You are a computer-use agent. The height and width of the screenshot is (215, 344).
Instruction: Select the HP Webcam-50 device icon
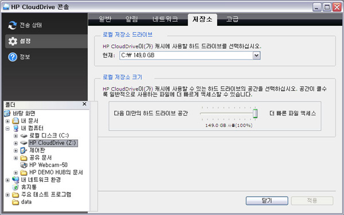coord(24,165)
